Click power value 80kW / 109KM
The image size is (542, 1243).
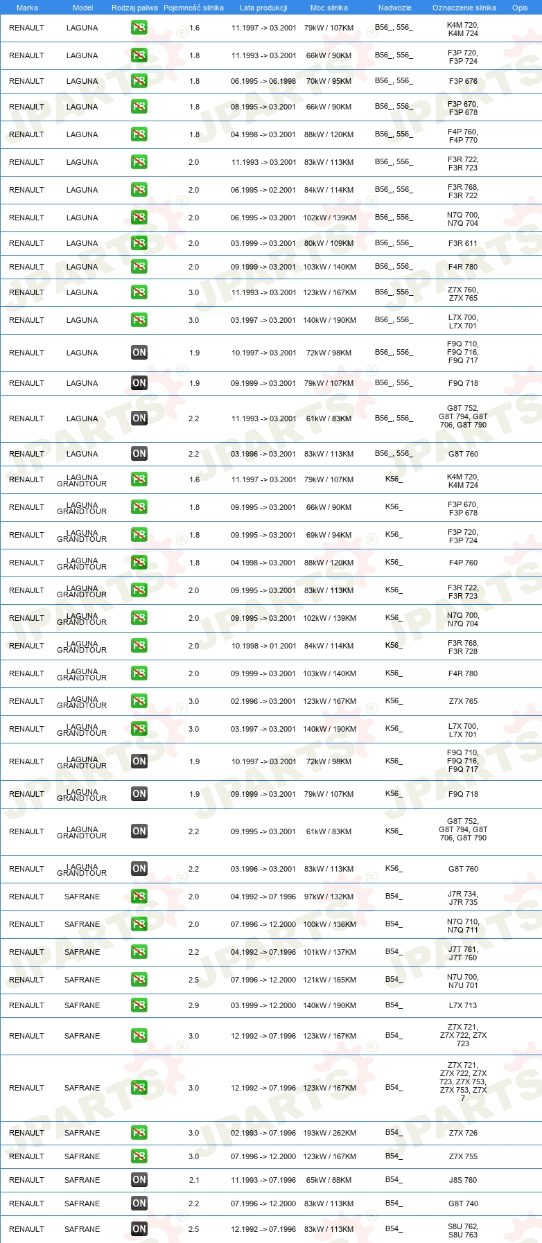[329, 243]
